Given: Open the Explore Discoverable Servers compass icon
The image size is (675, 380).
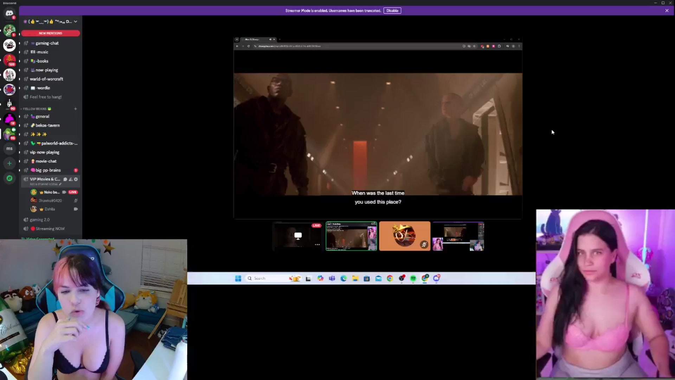Looking at the screenshot, I should pyautogui.click(x=9, y=178).
